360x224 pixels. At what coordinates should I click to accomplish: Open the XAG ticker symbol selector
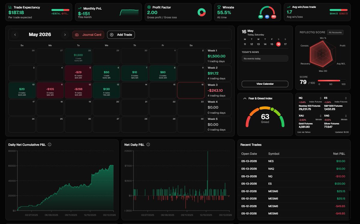(346, 116)
